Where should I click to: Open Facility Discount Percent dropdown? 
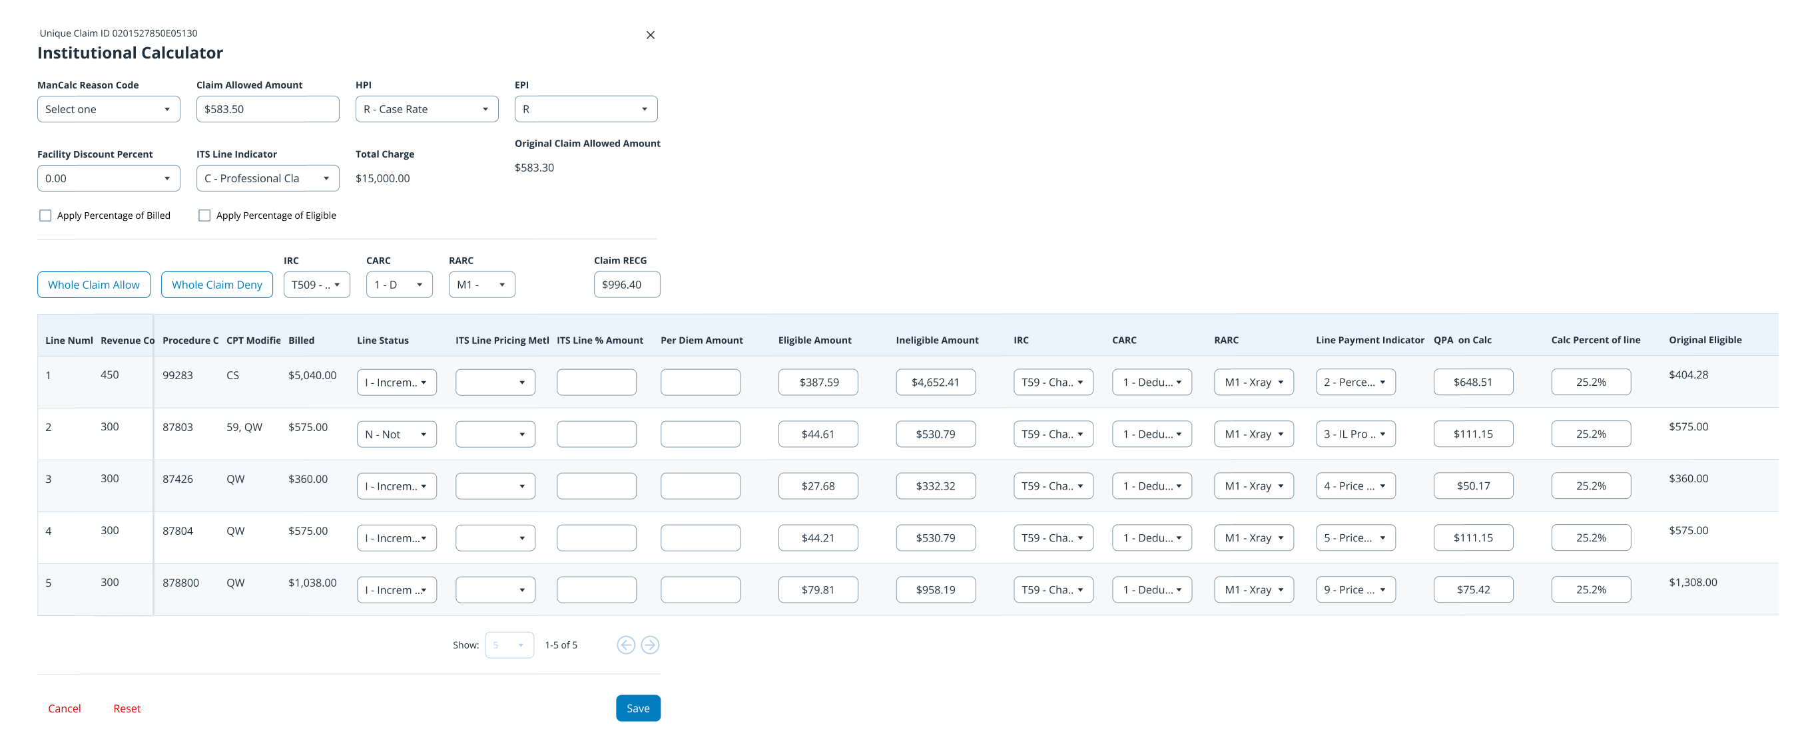click(x=109, y=178)
